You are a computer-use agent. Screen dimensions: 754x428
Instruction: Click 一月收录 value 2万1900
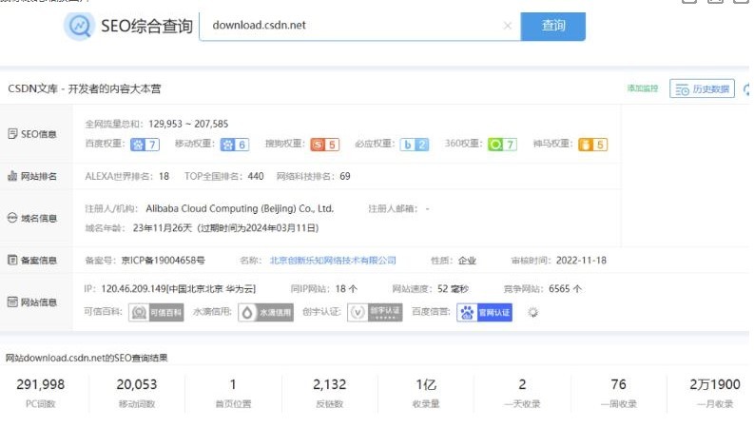(715, 384)
